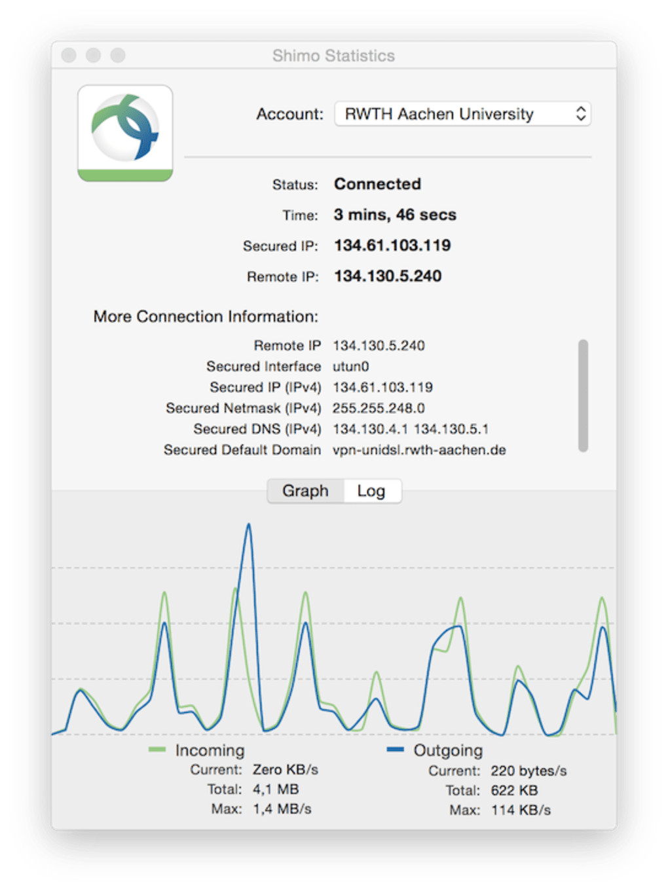Click the 'Account:' label
Image resolution: width=668 pixels, height=891 pixels.
click(x=289, y=114)
